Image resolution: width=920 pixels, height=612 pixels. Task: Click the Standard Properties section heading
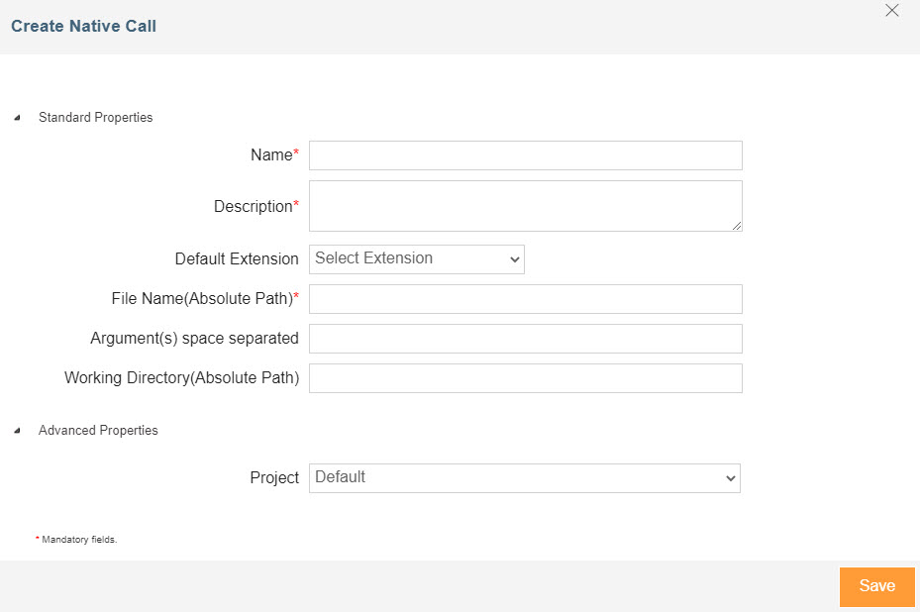95,118
